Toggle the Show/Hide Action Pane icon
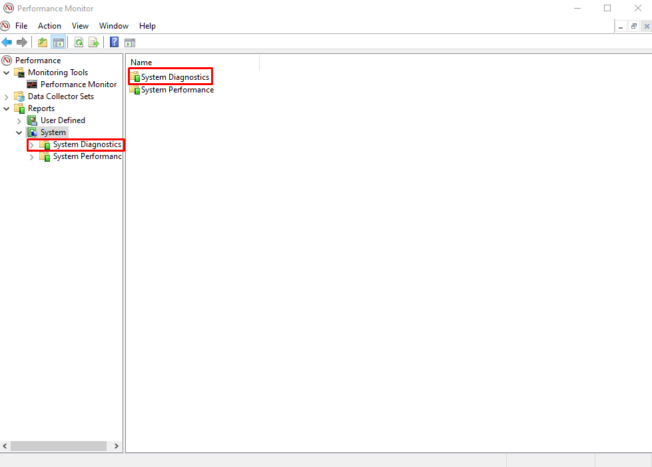The width and height of the screenshot is (652, 467). tap(130, 42)
